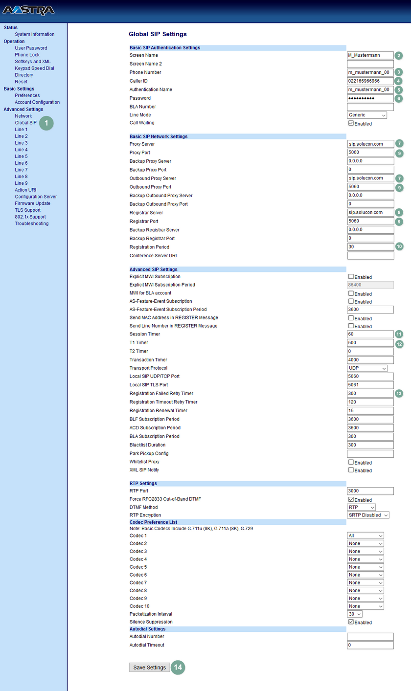The image size is (411, 691).
Task: Open the Packetization Interval dropdown
Action: 354,614
